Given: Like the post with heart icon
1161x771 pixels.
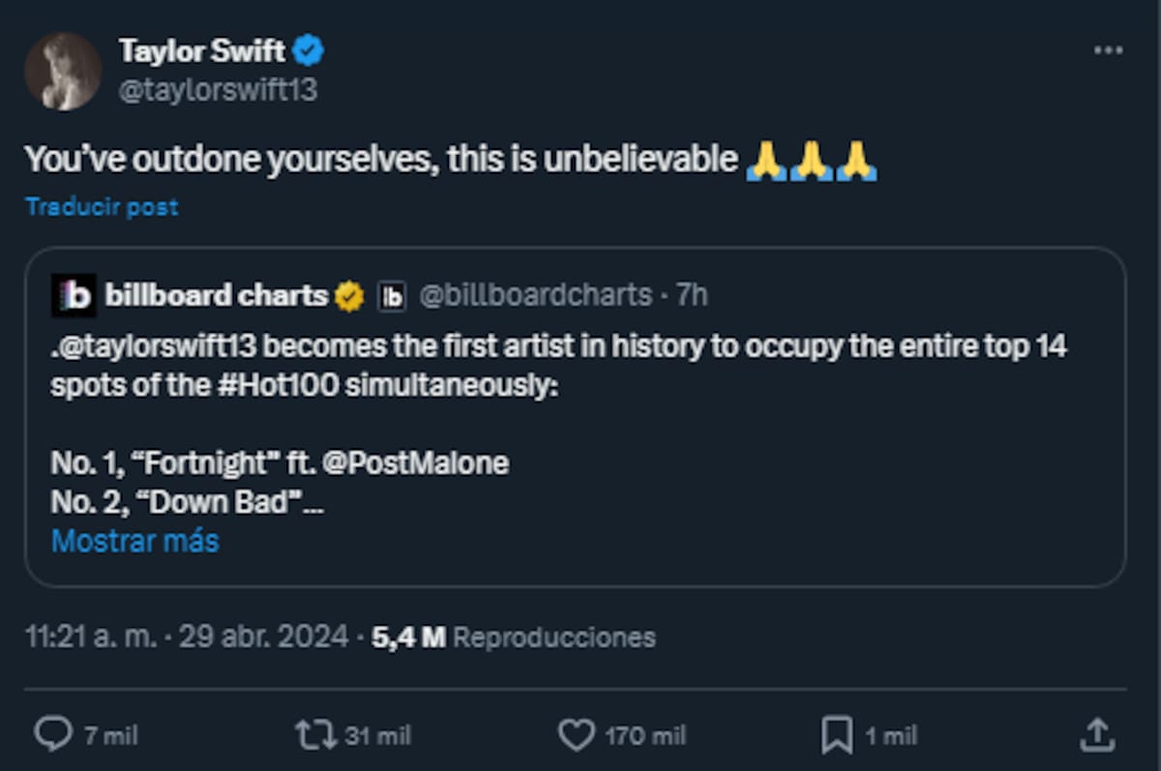Looking at the screenshot, I should click(x=577, y=735).
